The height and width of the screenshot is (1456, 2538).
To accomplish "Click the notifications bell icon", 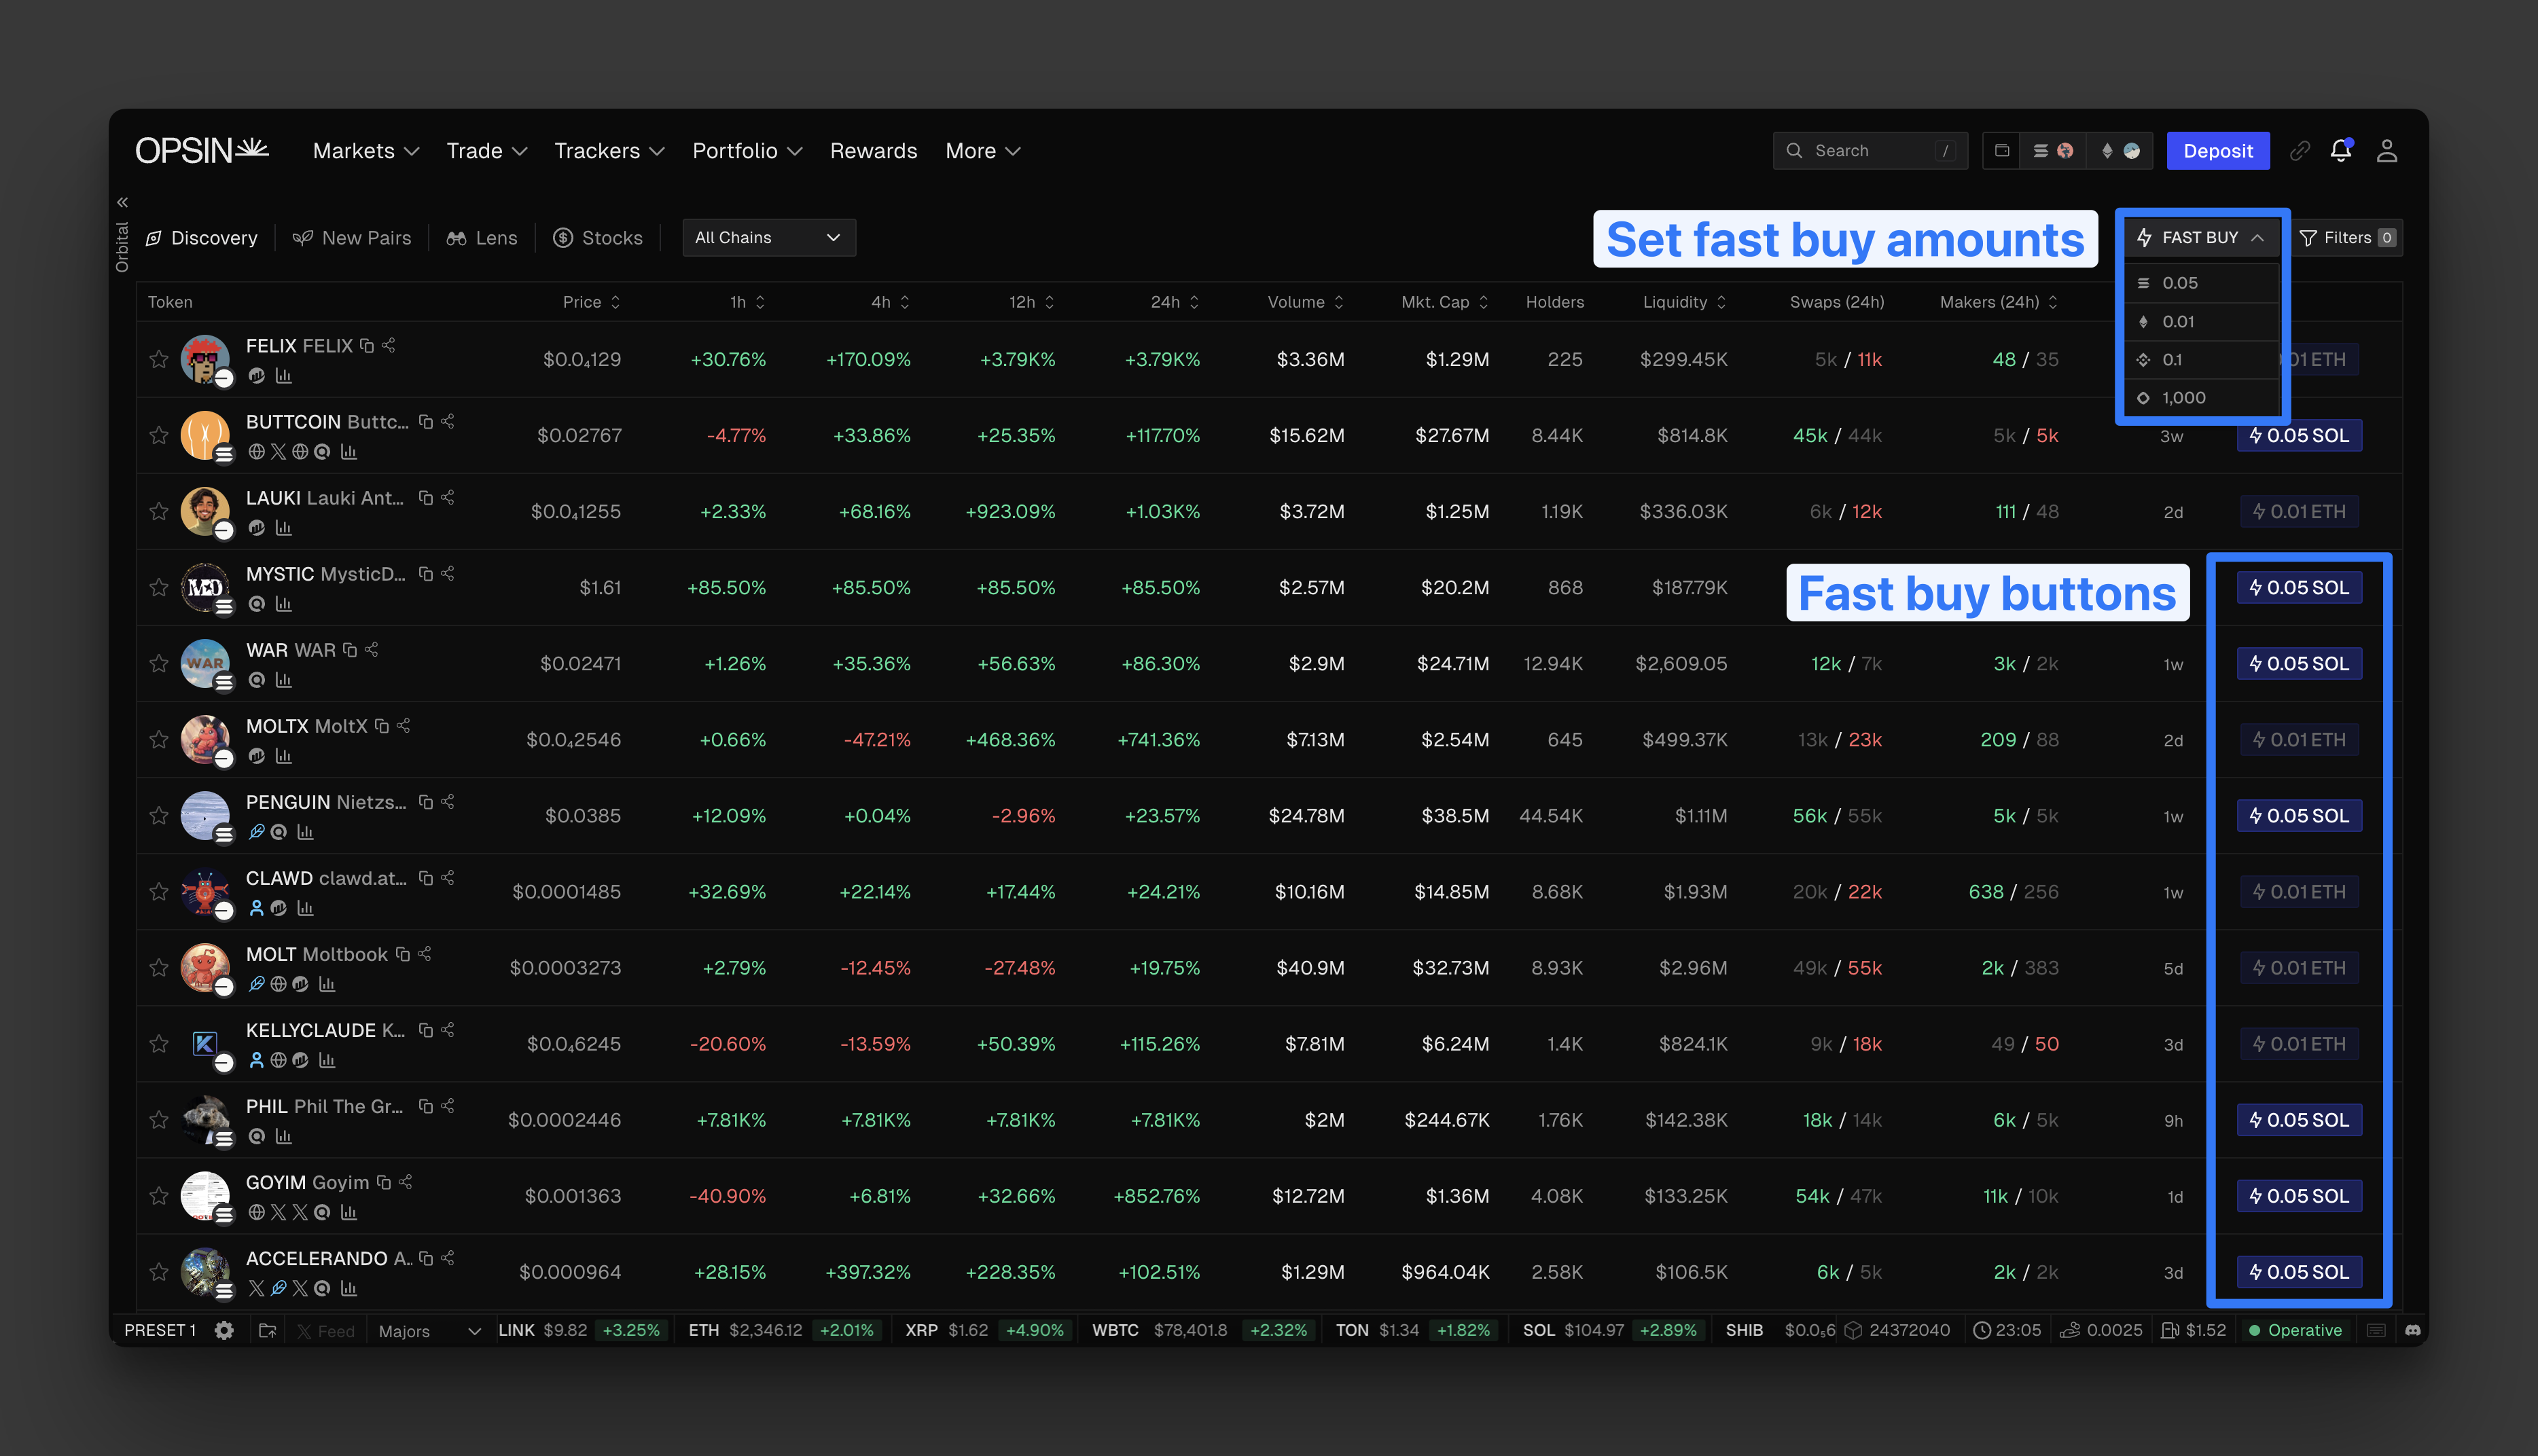I will (2340, 151).
